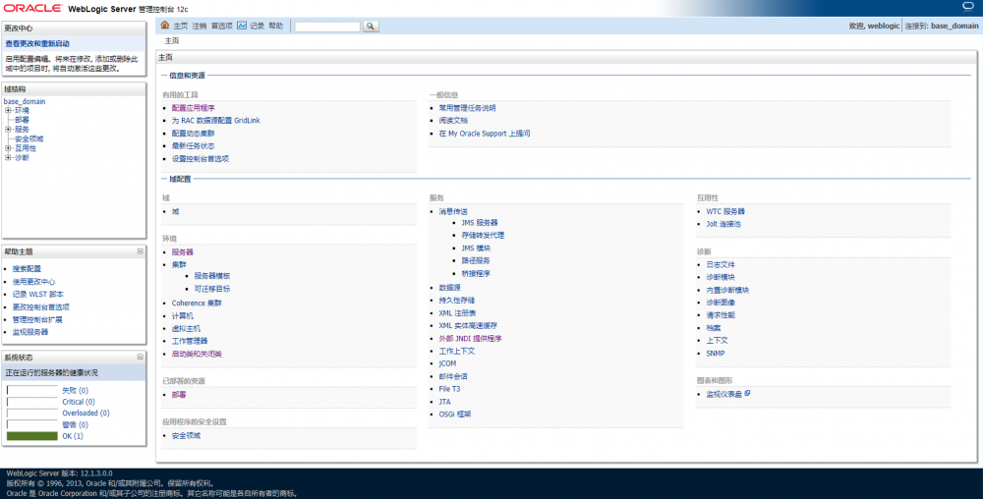Open the 域 link under 域配置
This screenshot has width=983, height=499.
point(176,211)
